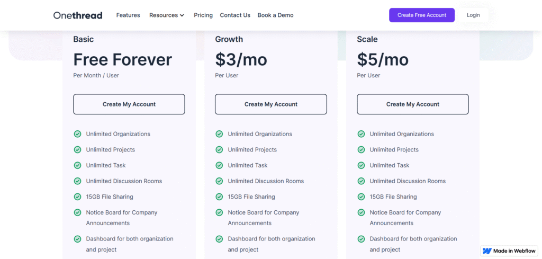542x259 pixels.
Task: Create account under the Basic plan
Action: pyautogui.click(x=129, y=104)
